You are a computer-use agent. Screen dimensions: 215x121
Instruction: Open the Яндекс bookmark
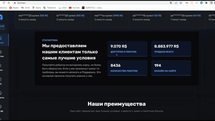[14, 8]
